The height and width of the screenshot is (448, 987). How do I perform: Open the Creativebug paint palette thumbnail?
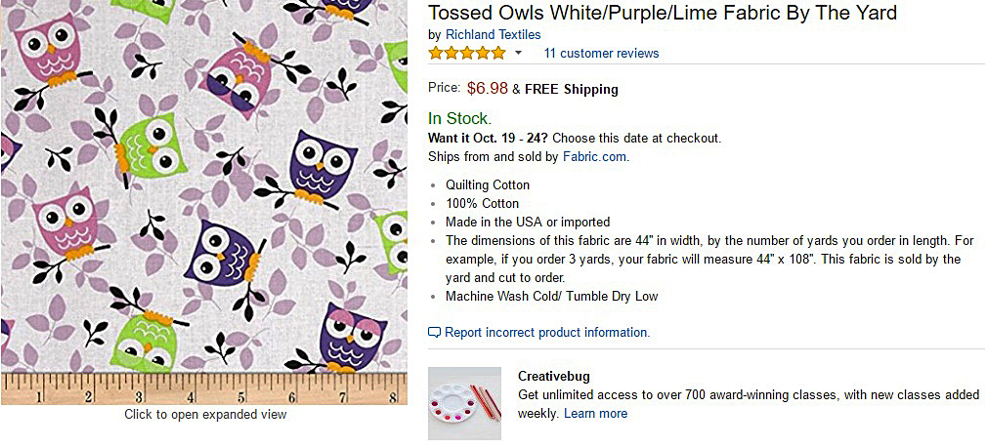point(464,403)
